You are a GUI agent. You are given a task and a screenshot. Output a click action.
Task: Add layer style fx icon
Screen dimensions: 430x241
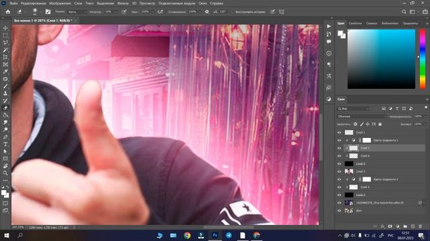coord(382,226)
